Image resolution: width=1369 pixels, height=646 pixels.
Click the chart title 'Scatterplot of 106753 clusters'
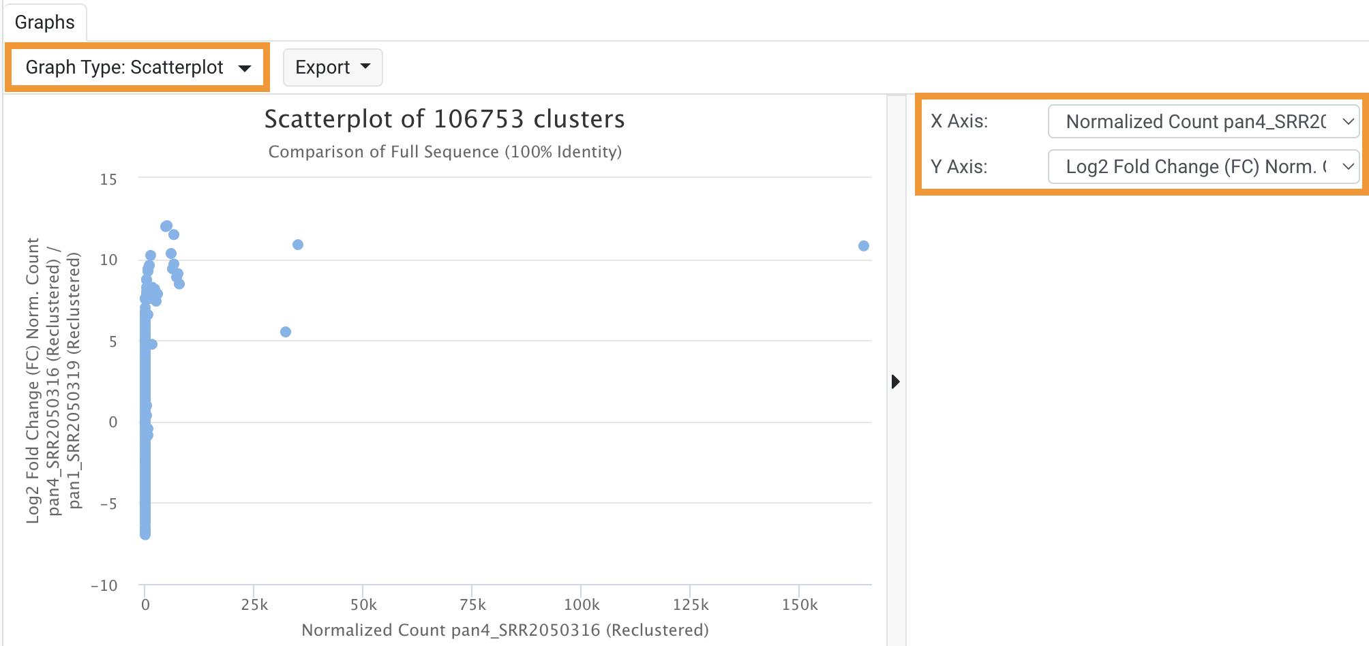(445, 119)
